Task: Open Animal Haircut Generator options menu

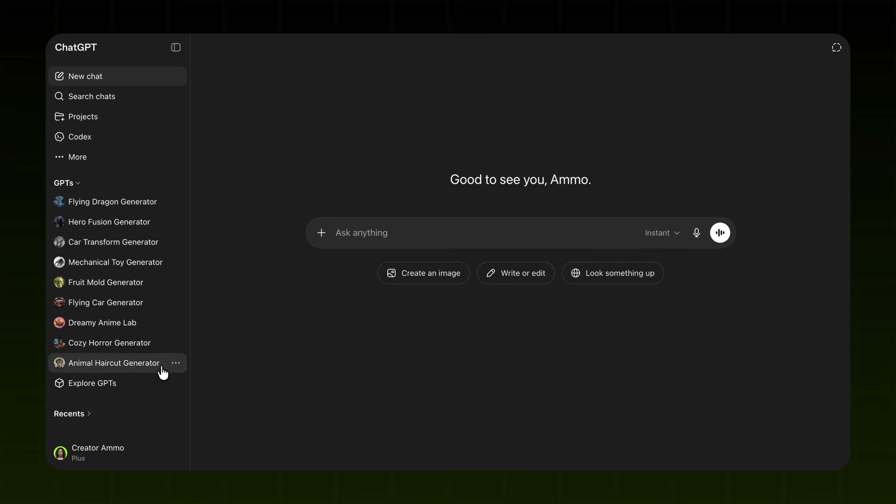Action: point(176,363)
